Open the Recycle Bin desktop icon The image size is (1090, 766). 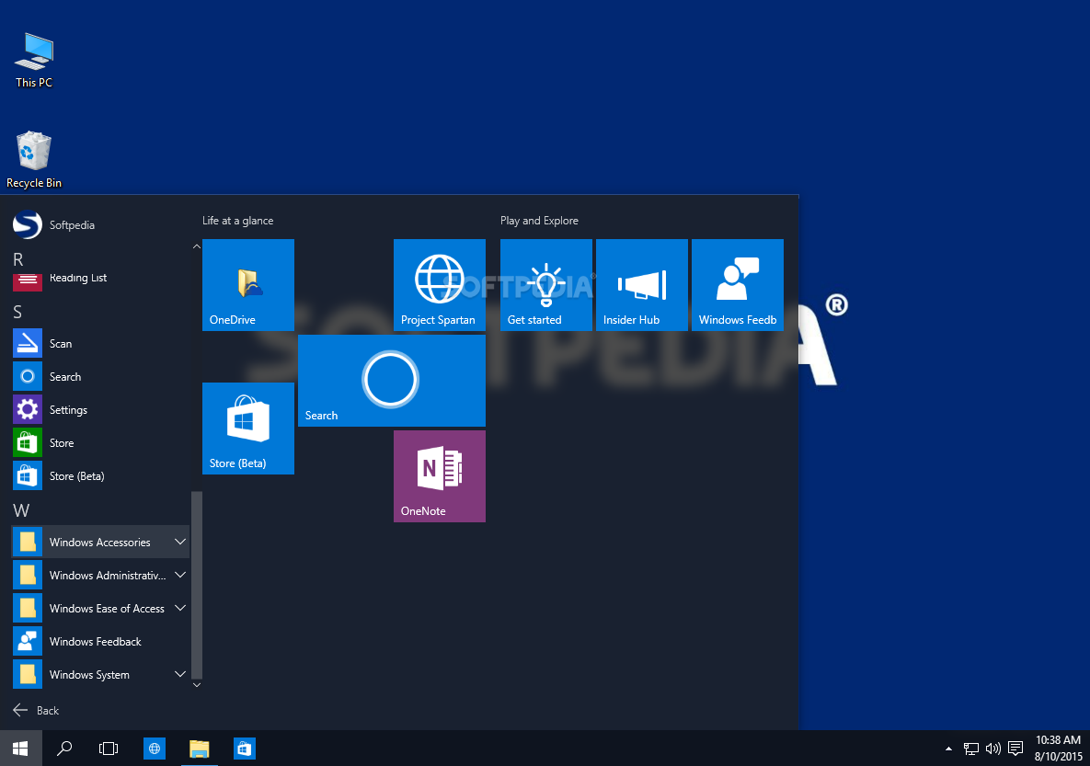[33, 160]
